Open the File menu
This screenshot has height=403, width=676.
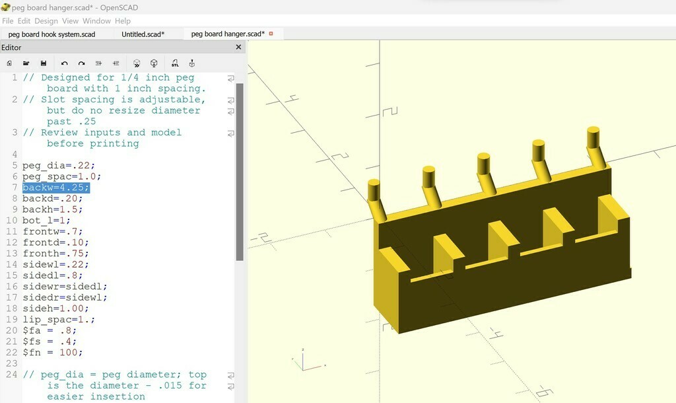tap(7, 21)
